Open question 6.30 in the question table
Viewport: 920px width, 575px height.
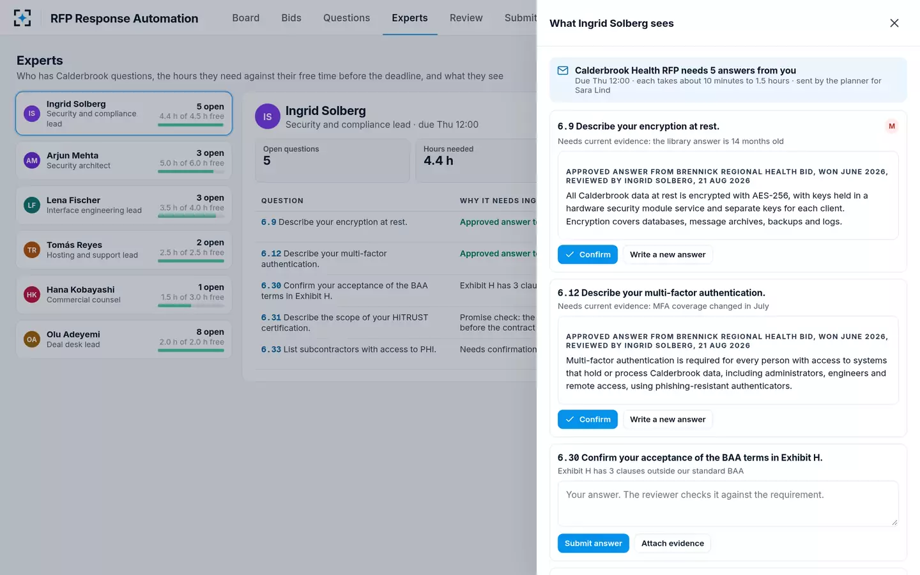(344, 291)
